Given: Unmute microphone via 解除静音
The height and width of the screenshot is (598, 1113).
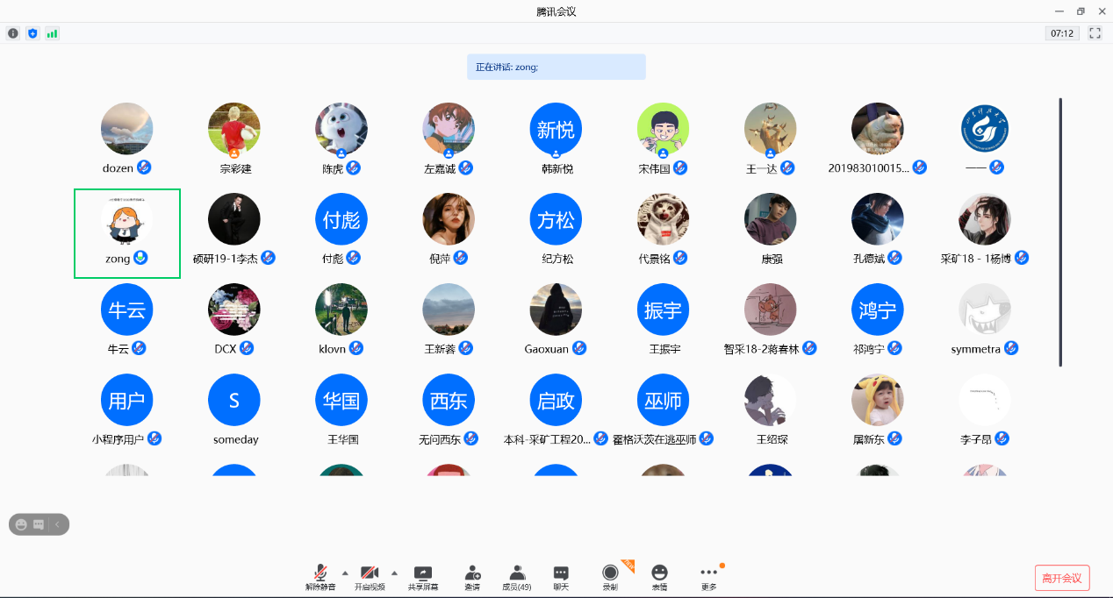Looking at the screenshot, I should tap(320, 577).
